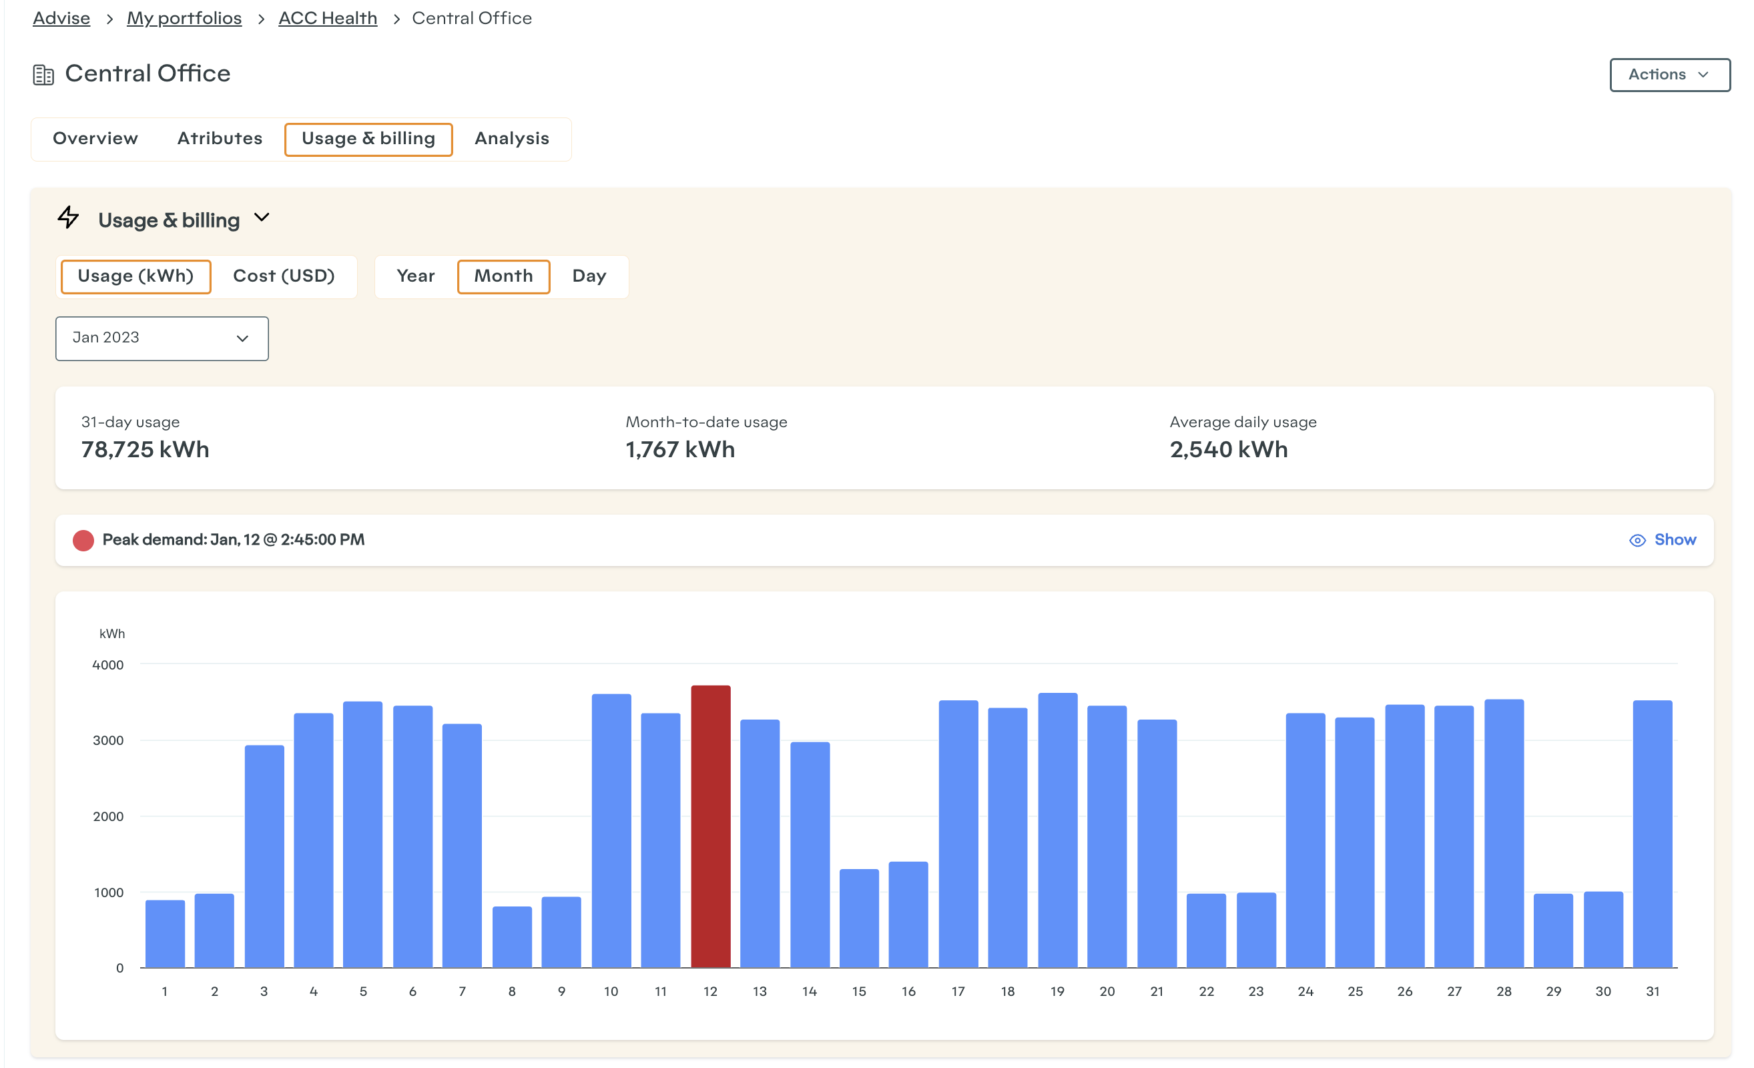Viewport: 1754px width, 1068px height.
Task: Switch to the Atributes tab
Action: tap(220, 139)
